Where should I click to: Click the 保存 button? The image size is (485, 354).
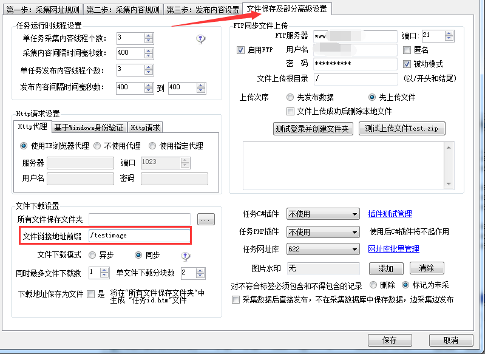tap(390, 340)
